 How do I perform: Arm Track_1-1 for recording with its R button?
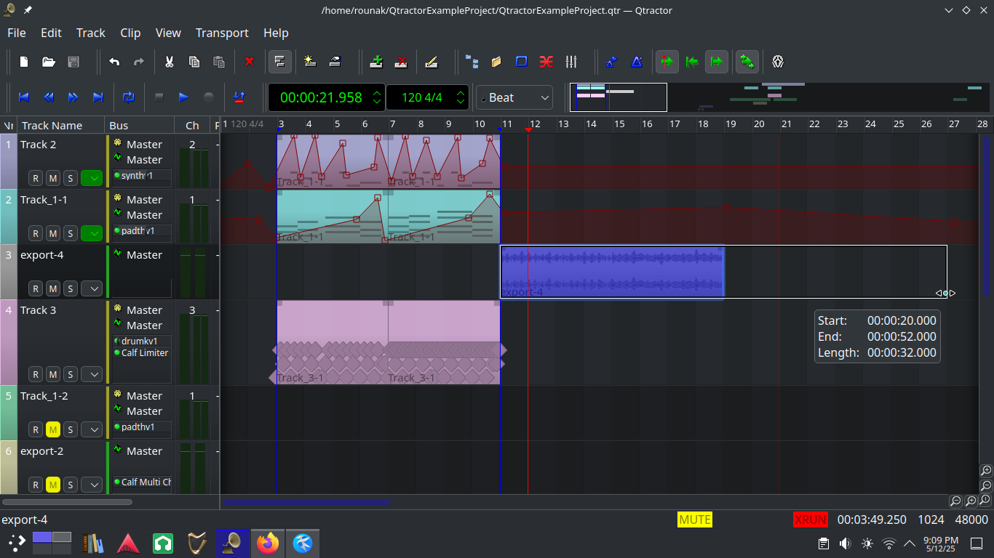[35, 233]
